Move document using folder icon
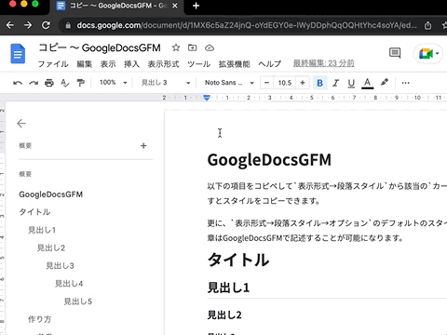 [x=193, y=47]
